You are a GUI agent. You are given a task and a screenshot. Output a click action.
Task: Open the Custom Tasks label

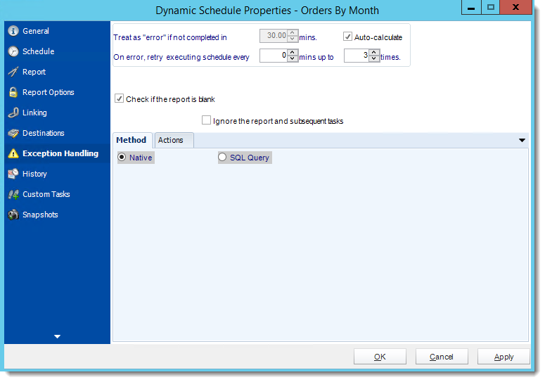point(46,194)
